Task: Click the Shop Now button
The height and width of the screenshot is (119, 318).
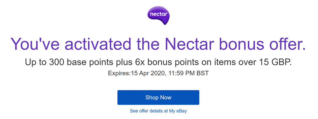Action: (158, 97)
